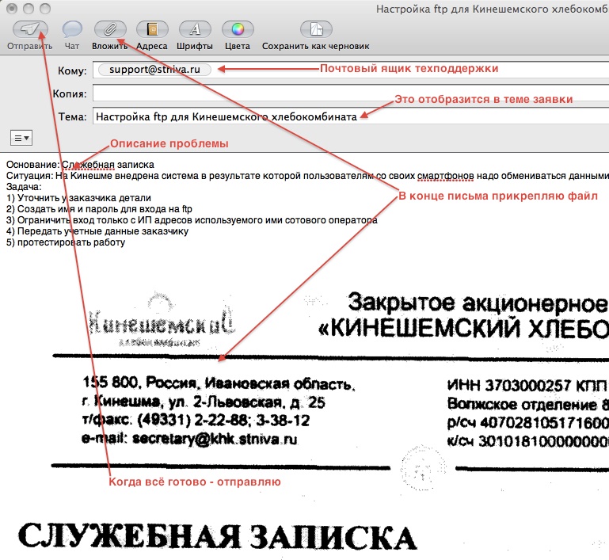Open the Цвета color wheel
609x560 pixels.
pos(236,30)
